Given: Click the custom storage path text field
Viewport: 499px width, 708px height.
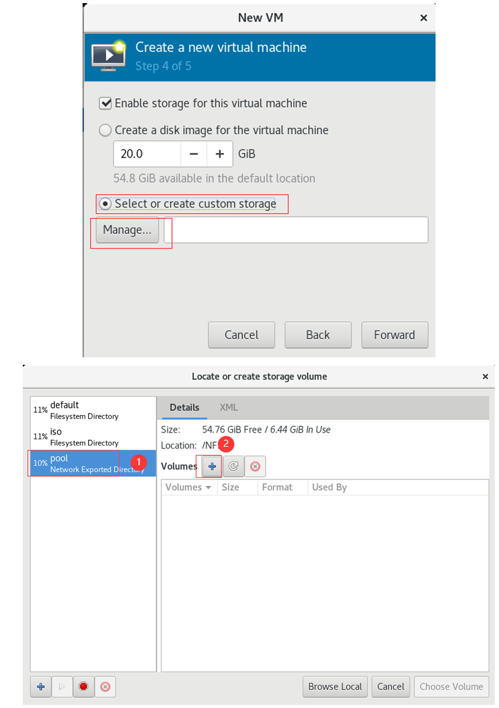Looking at the screenshot, I should (296, 230).
